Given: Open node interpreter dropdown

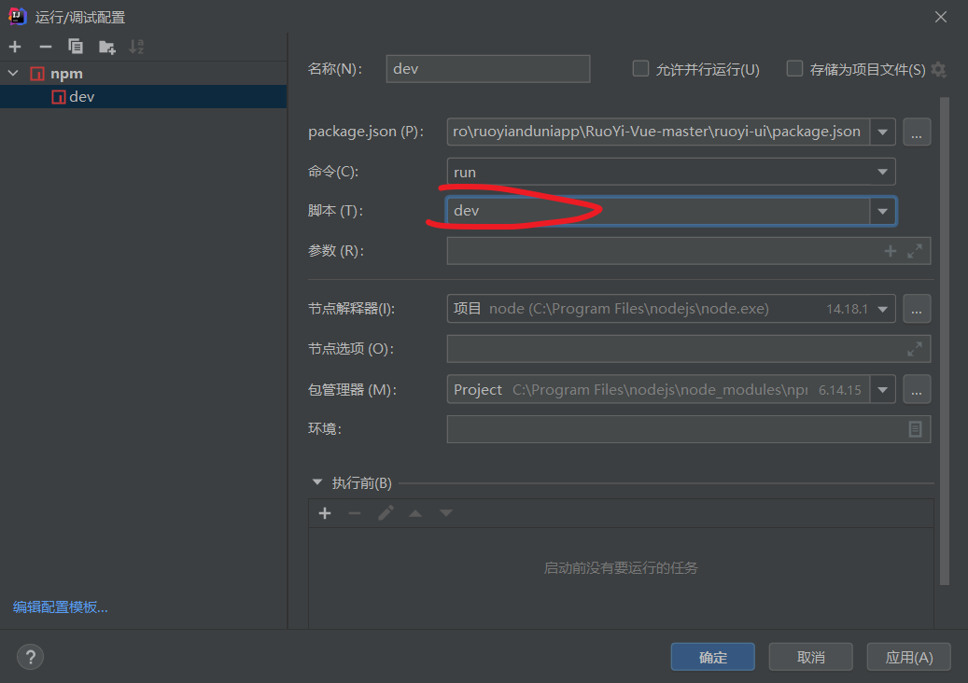Looking at the screenshot, I should tap(883, 309).
